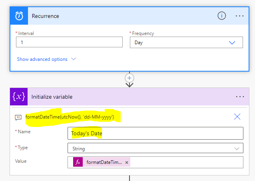The image size is (255, 181).
Task: Dismiss the comment with the blue X
Action: click(237, 117)
